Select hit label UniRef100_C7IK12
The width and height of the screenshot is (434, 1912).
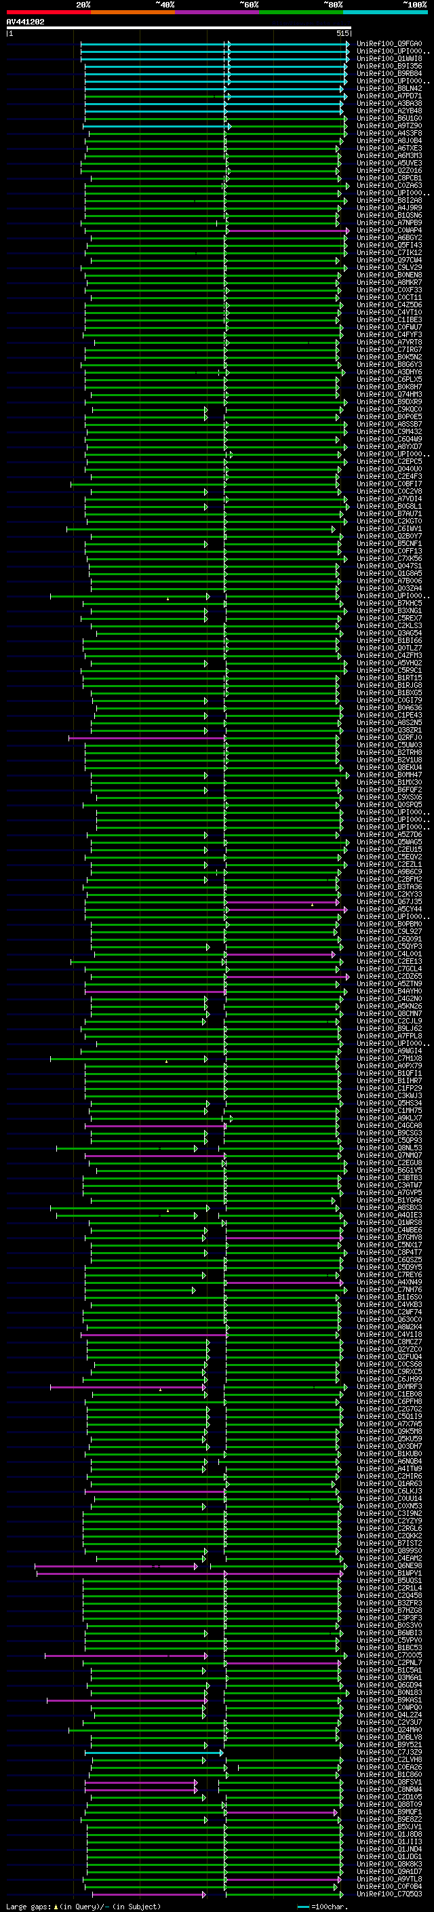[x=389, y=252]
